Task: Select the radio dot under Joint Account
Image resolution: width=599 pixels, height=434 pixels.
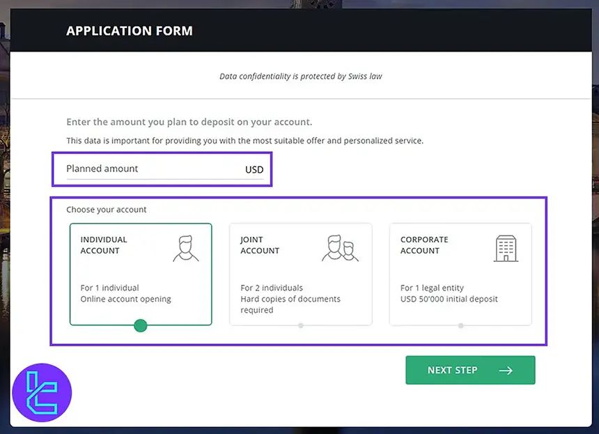Action: click(x=300, y=325)
